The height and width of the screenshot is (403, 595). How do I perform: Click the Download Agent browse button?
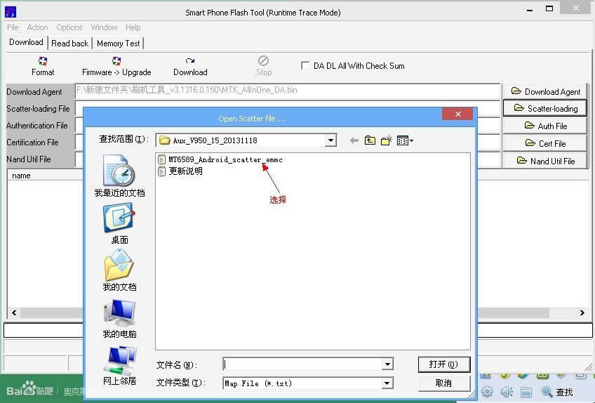click(545, 91)
